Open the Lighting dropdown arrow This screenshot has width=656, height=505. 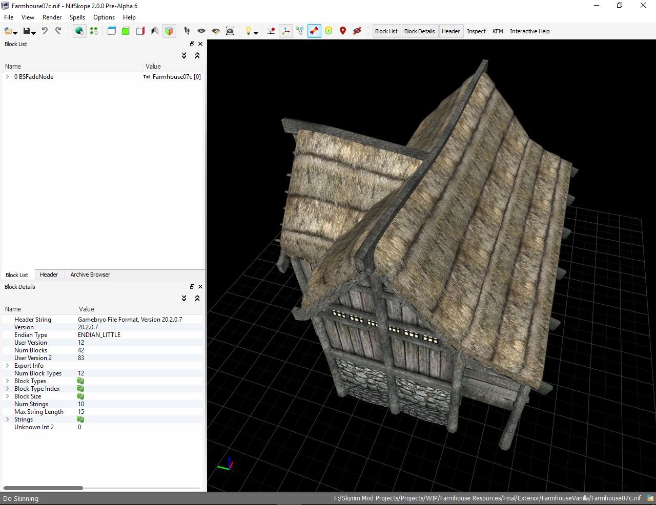point(256,33)
